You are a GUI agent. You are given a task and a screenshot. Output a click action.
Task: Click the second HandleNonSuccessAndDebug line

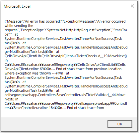[x=66, y=86]
